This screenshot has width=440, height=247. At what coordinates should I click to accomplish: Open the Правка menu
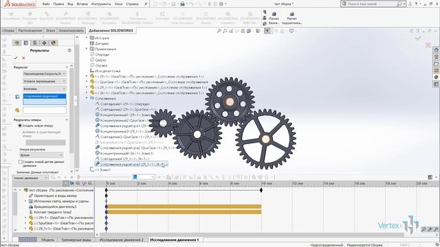coord(58,4)
